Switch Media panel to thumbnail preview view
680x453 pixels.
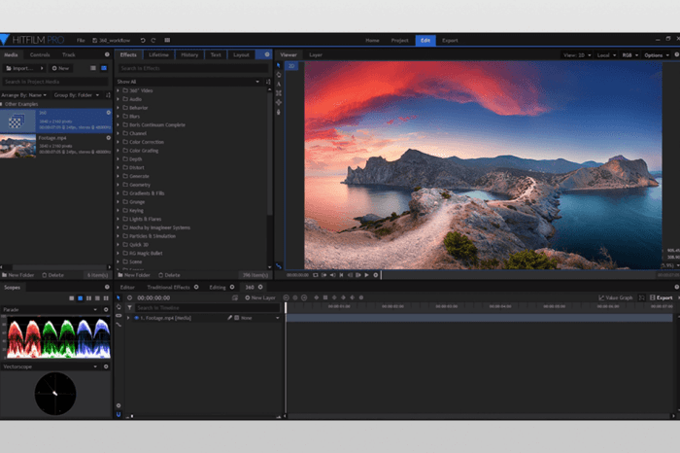pyautogui.click(x=104, y=68)
